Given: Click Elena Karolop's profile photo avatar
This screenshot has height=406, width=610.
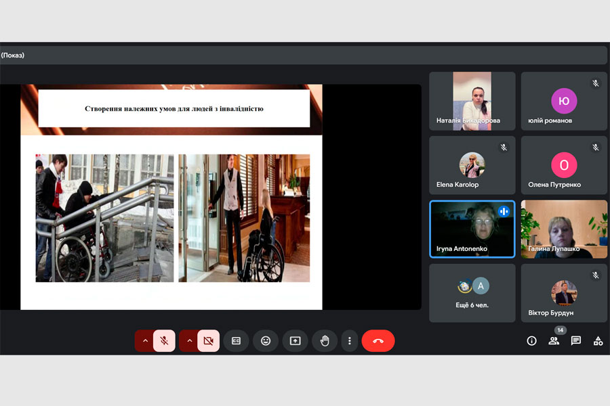Looking at the screenshot, I should (x=472, y=164).
